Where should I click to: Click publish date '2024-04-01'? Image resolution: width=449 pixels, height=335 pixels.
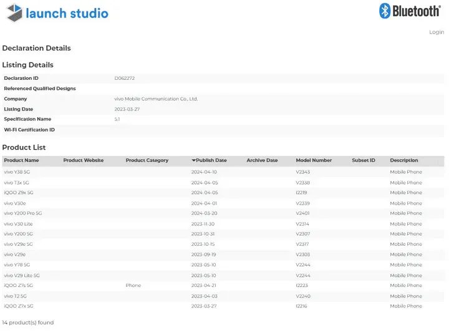204,203
